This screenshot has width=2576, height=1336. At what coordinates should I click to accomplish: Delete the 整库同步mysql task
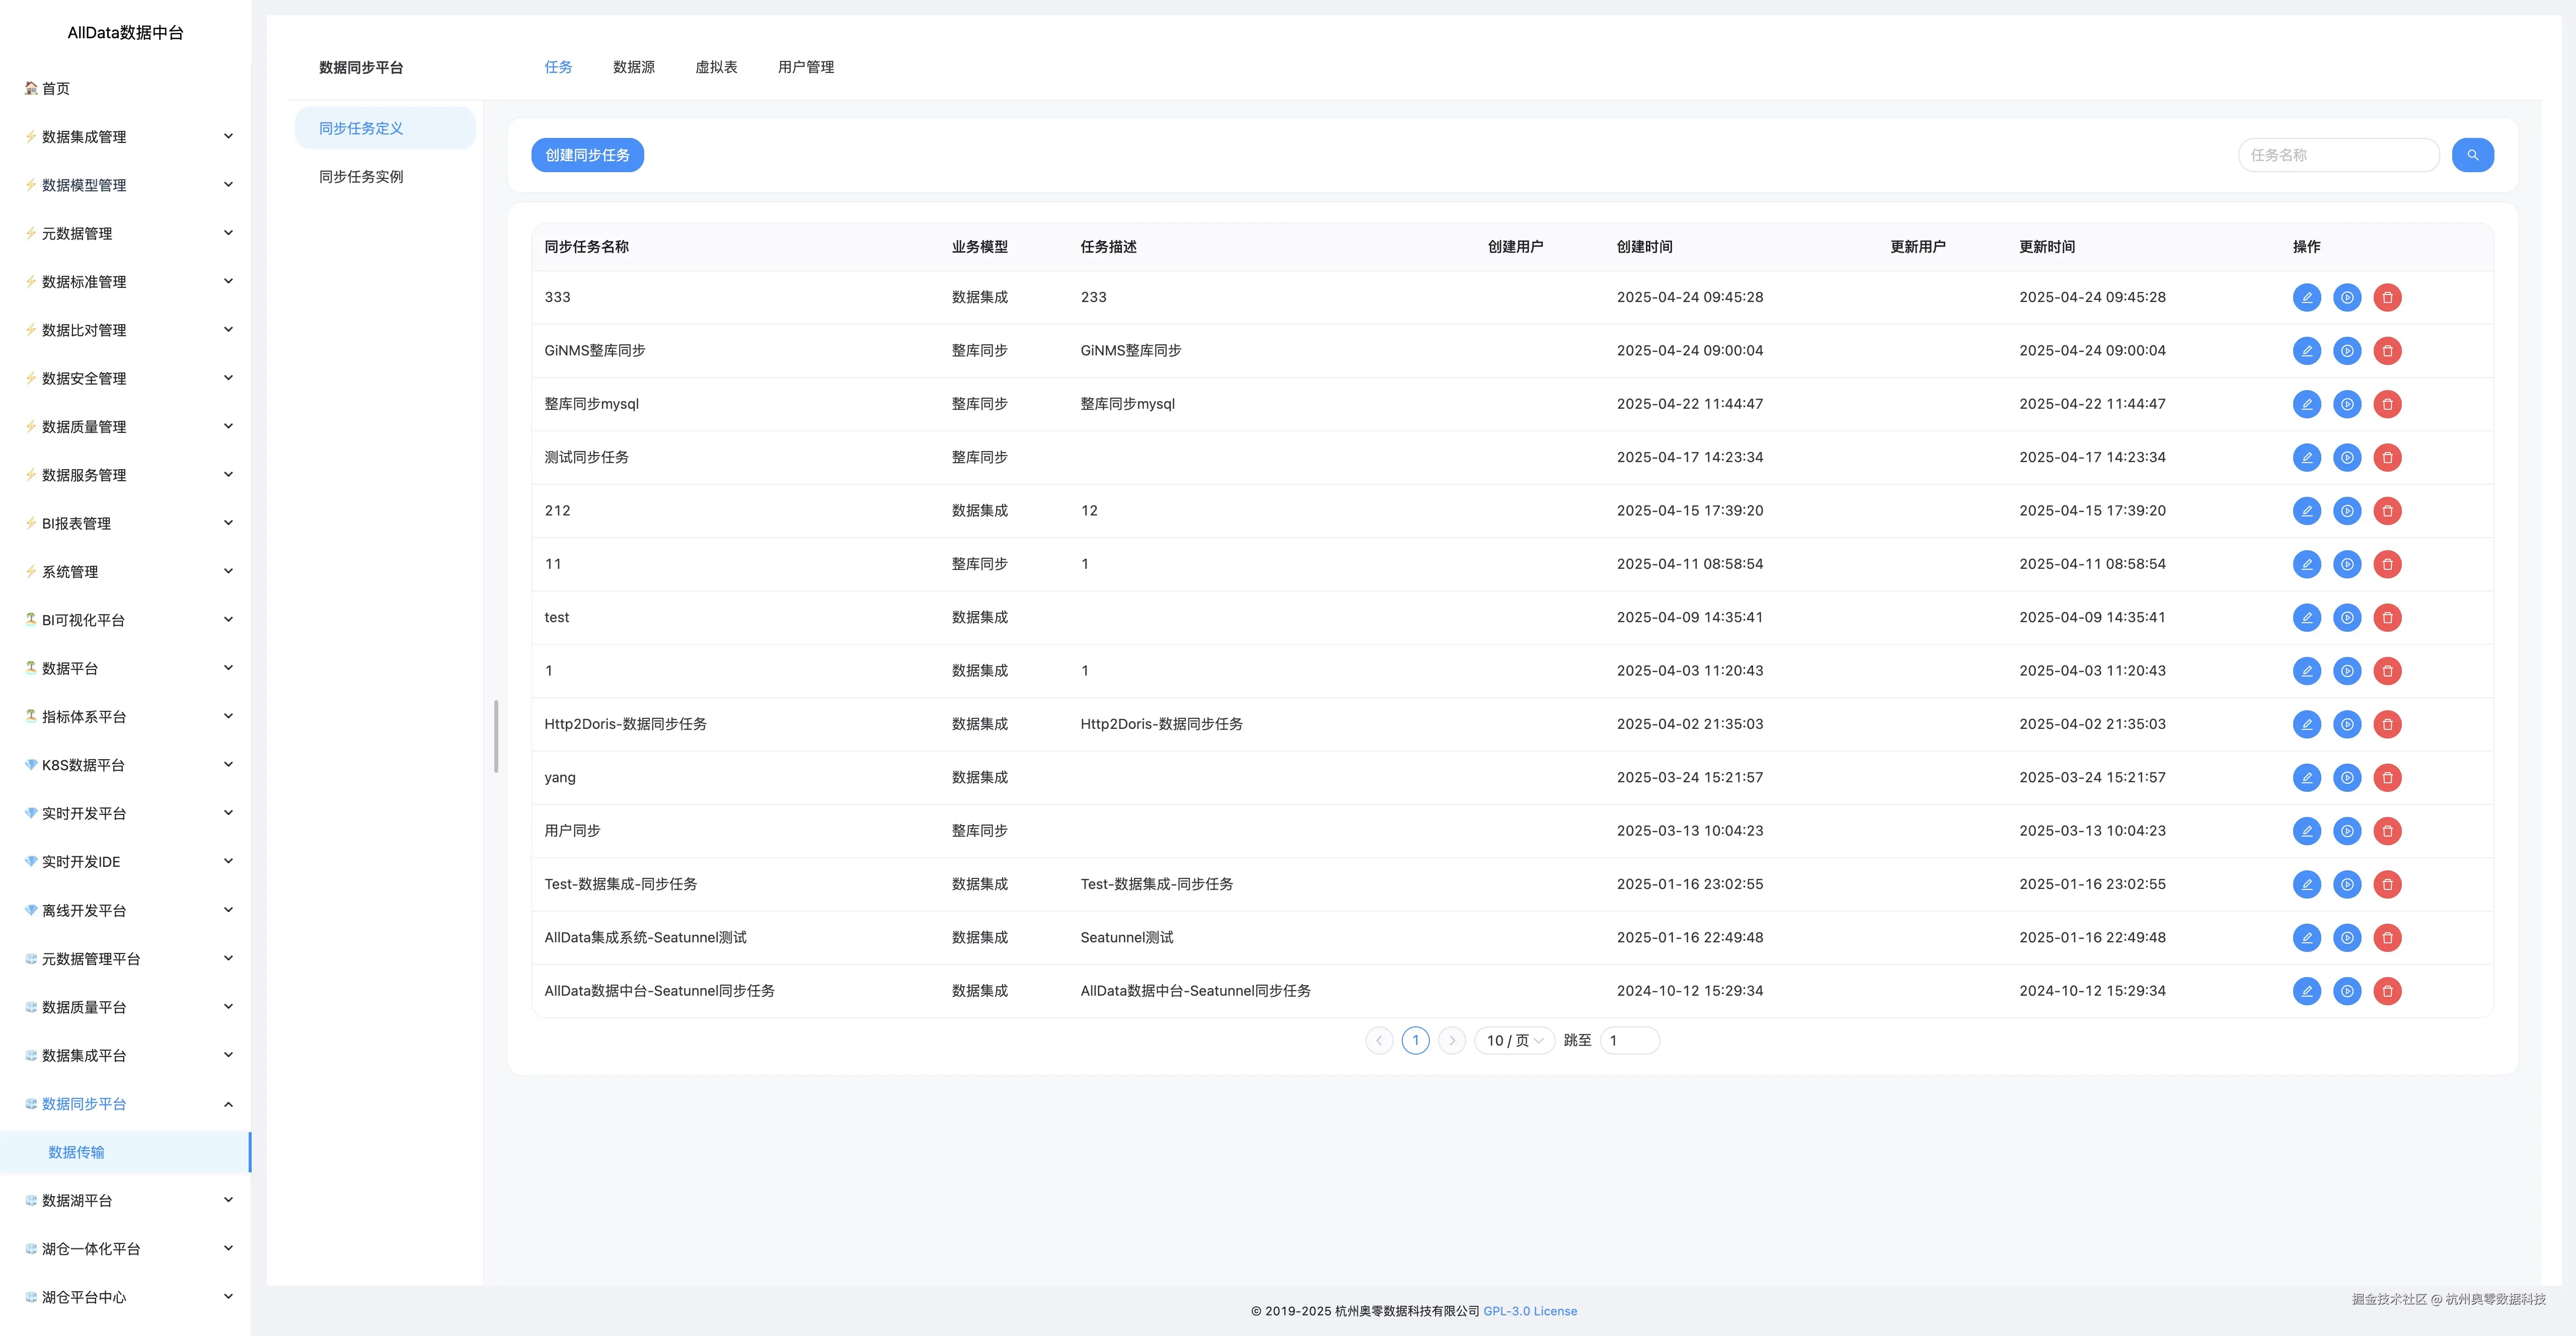click(x=2387, y=404)
